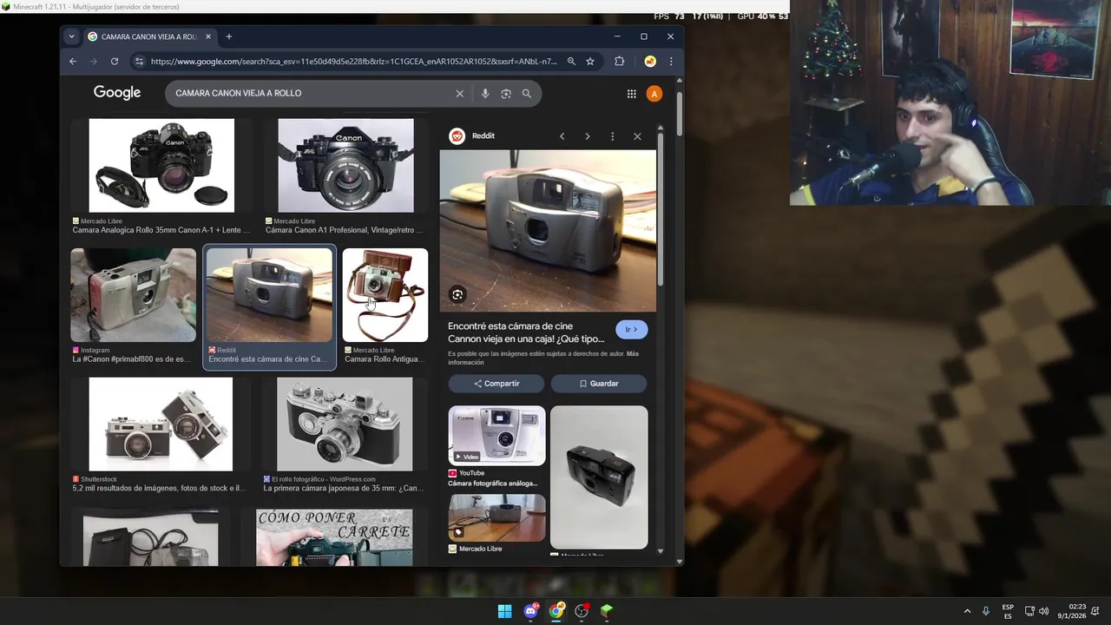Viewport: 1111px width, 625px height.
Task: Click the zoom magnifier icon in address bar
Action: pyautogui.click(x=571, y=62)
